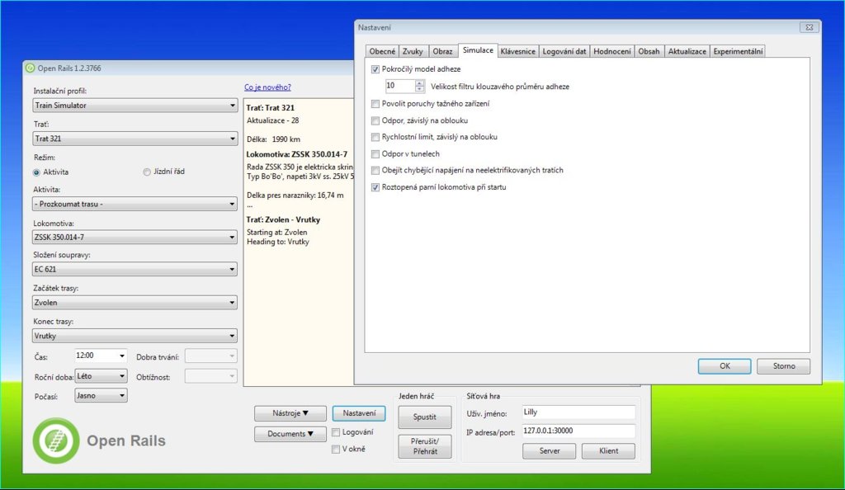This screenshot has height=490, width=845.
Task: Click the Lokomotiva: ZSSK 350.014-7 heading text
Action: point(297,154)
